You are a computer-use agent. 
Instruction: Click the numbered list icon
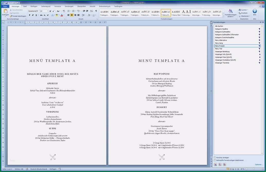(73, 11)
